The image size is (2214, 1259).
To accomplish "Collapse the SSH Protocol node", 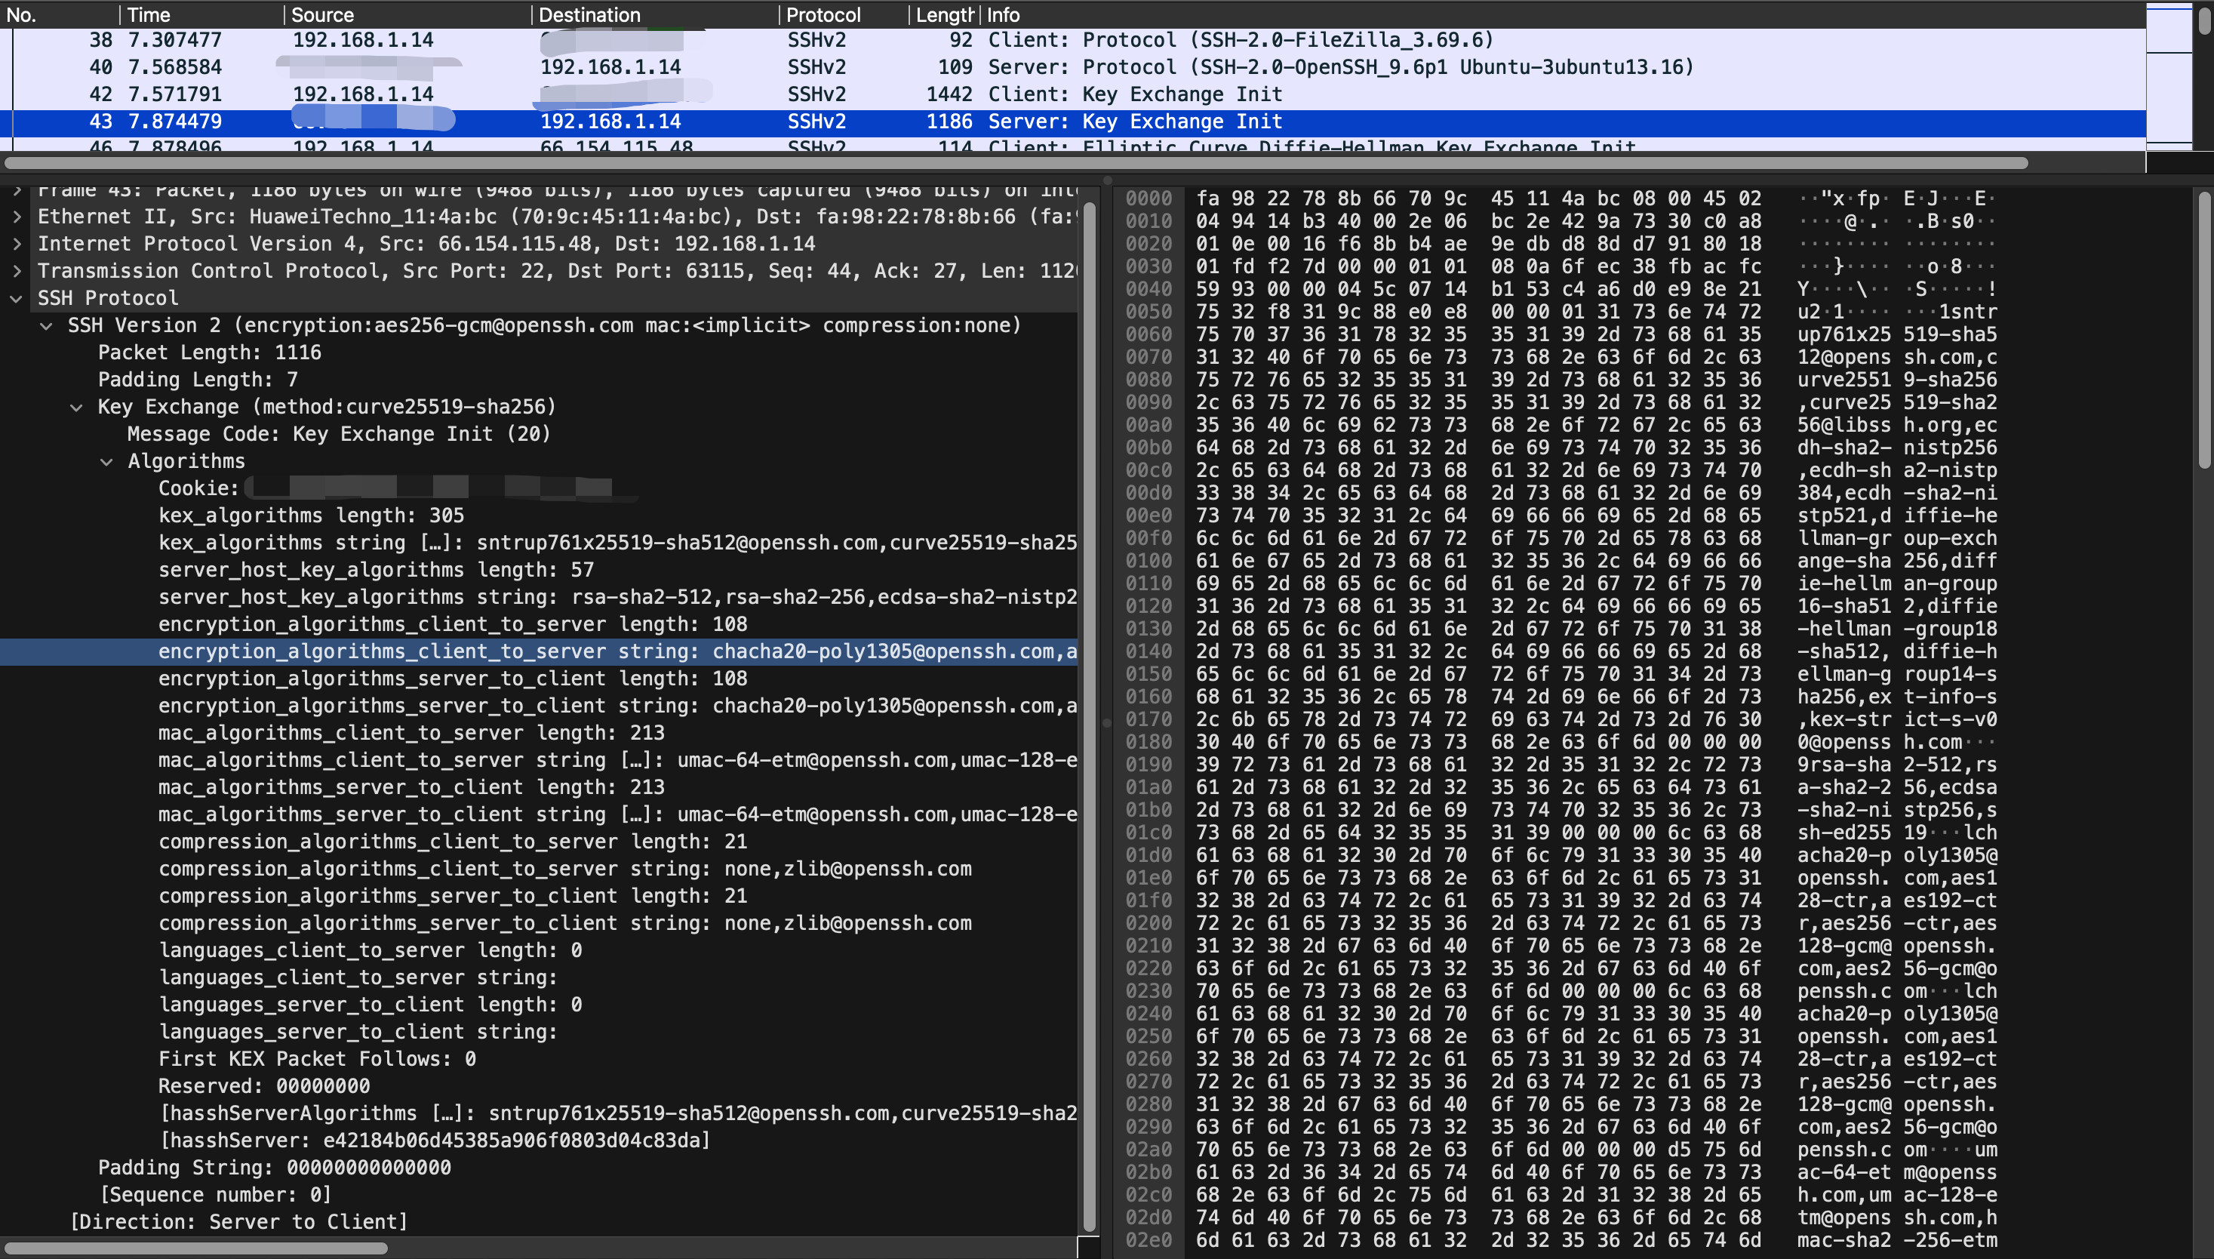I will pos(17,298).
